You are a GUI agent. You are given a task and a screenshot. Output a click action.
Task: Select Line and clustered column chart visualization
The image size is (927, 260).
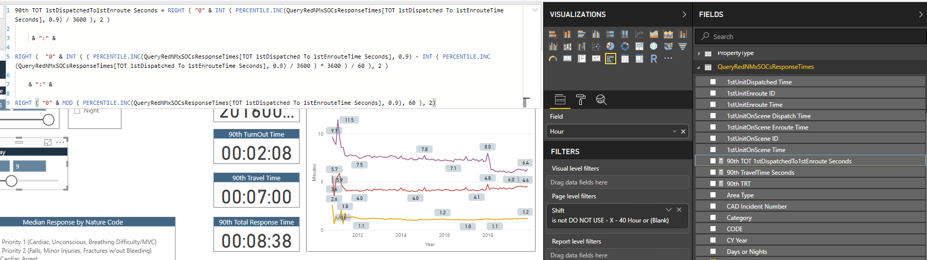pyautogui.click(x=552, y=46)
